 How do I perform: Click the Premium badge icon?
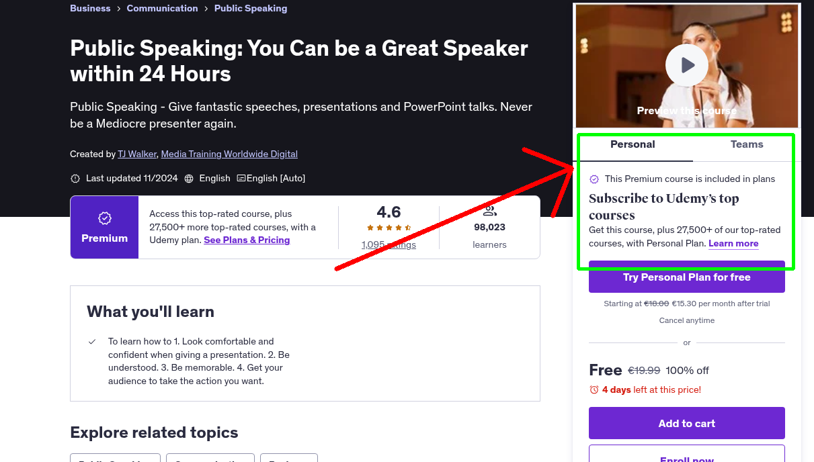click(x=105, y=218)
